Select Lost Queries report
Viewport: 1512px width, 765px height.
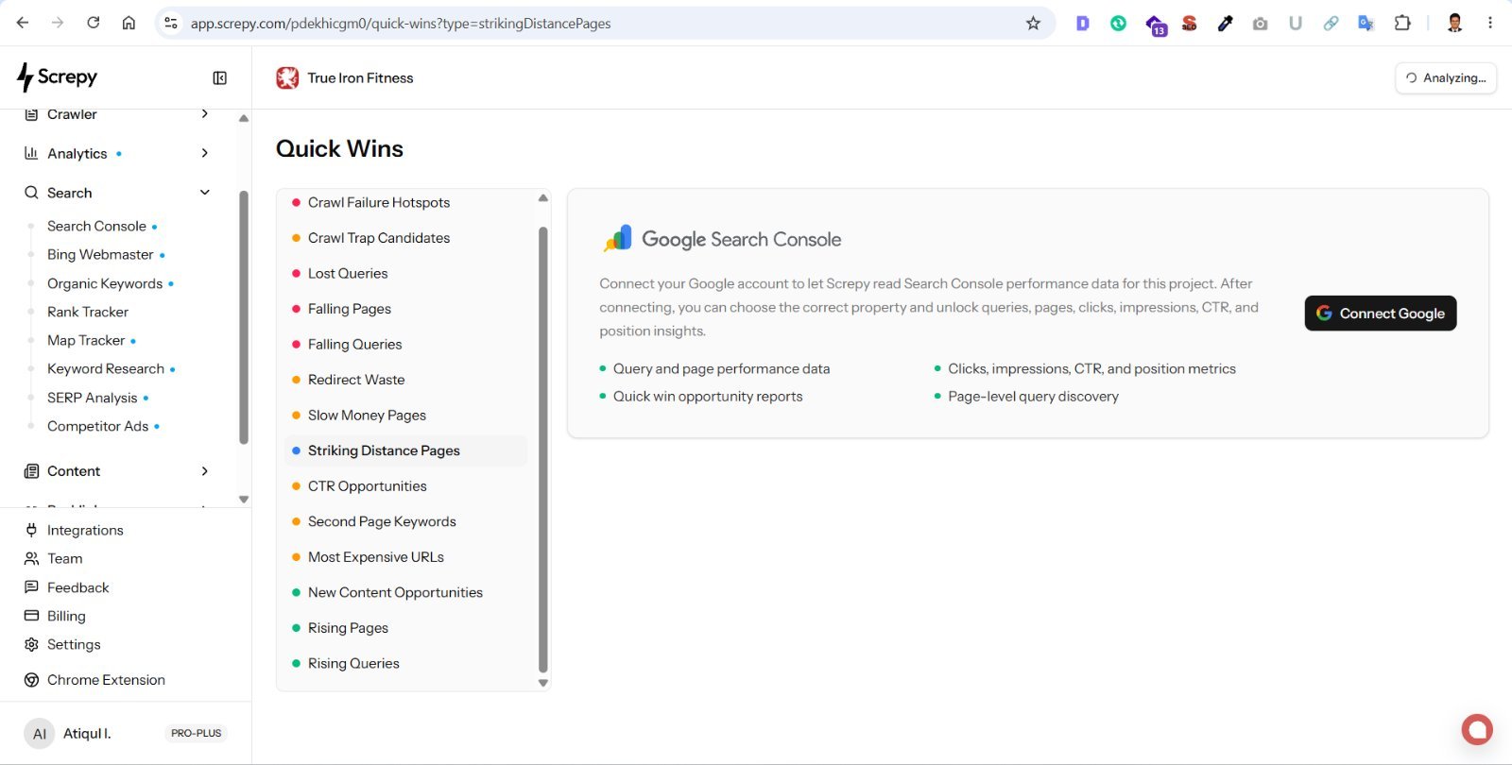[x=406, y=274]
